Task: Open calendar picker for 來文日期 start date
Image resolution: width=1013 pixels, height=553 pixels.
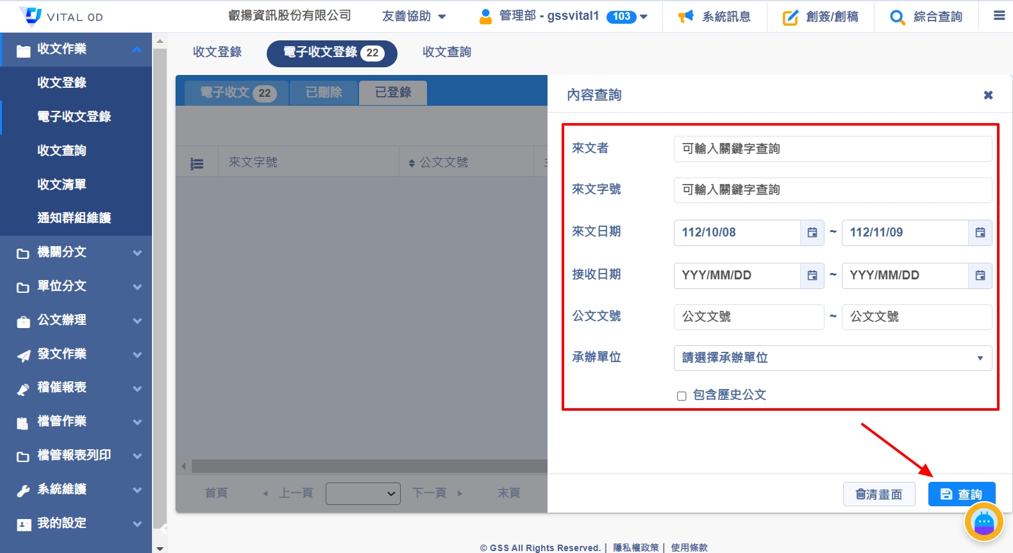Action: tap(812, 233)
